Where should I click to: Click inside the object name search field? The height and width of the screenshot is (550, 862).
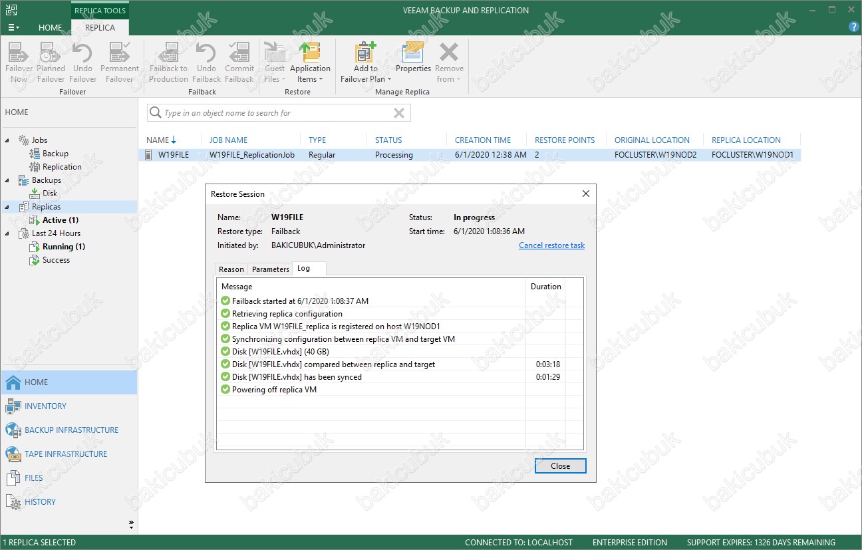point(273,113)
